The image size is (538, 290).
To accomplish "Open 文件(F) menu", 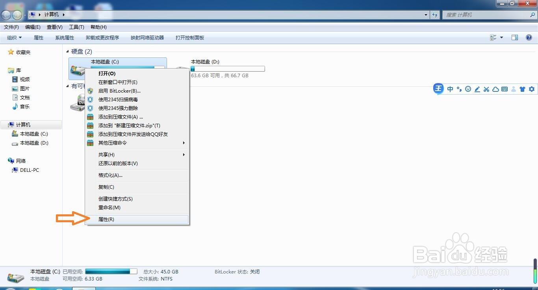I will (x=11, y=27).
